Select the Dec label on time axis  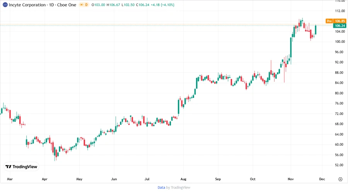point(322,179)
